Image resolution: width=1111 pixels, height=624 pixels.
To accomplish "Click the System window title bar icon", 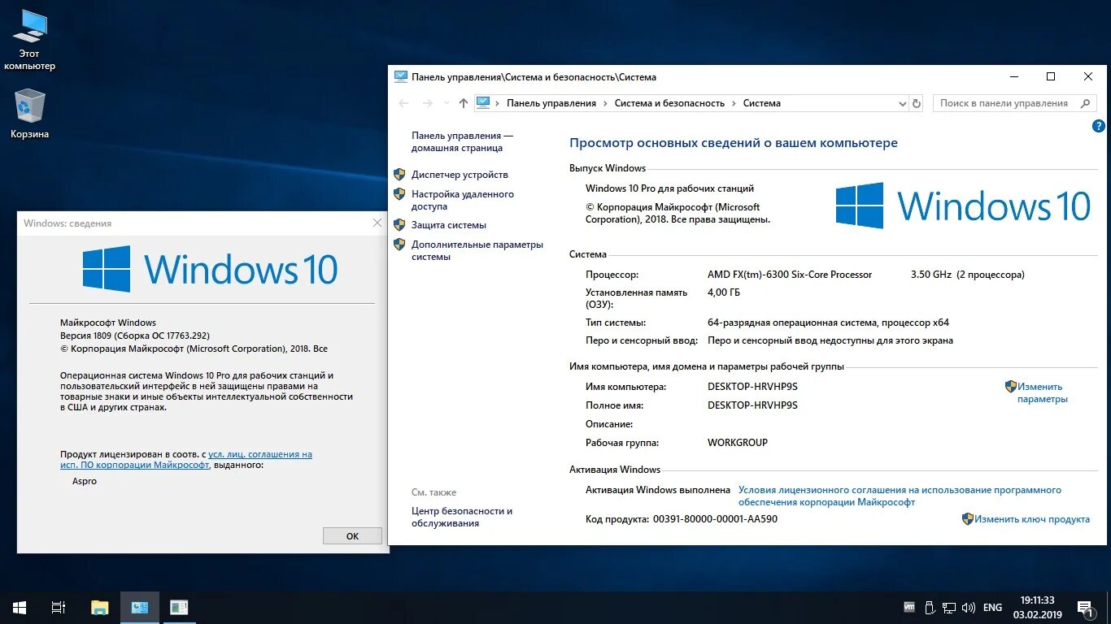I will pos(400,76).
